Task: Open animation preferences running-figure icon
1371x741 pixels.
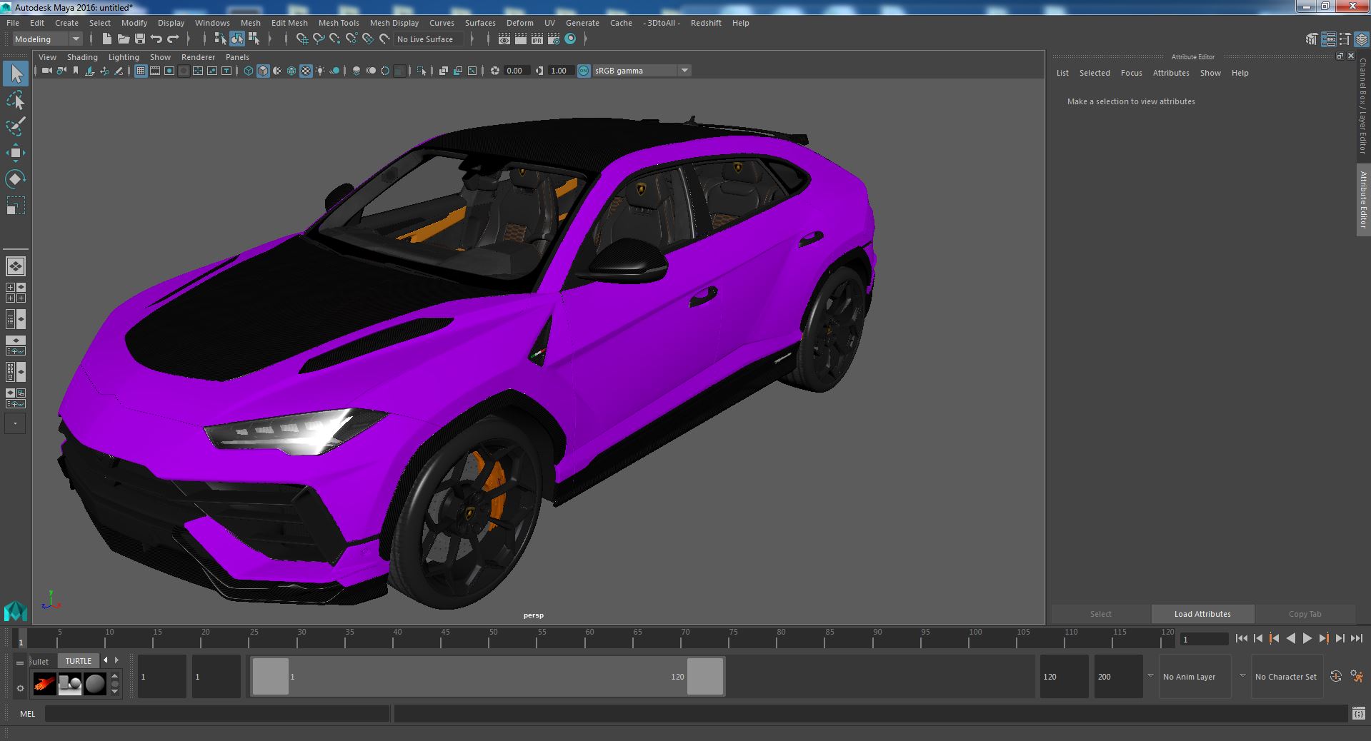Action: tap(1357, 676)
